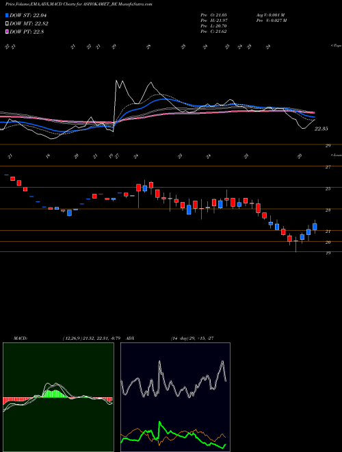The height and width of the screenshot is (452, 342).
Task: Click the MACD (12,26,9) values readout
Action: [x=93, y=338]
